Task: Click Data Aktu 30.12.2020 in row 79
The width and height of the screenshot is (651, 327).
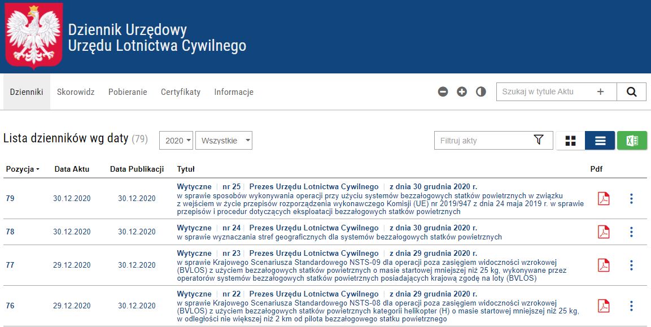Action: point(72,199)
